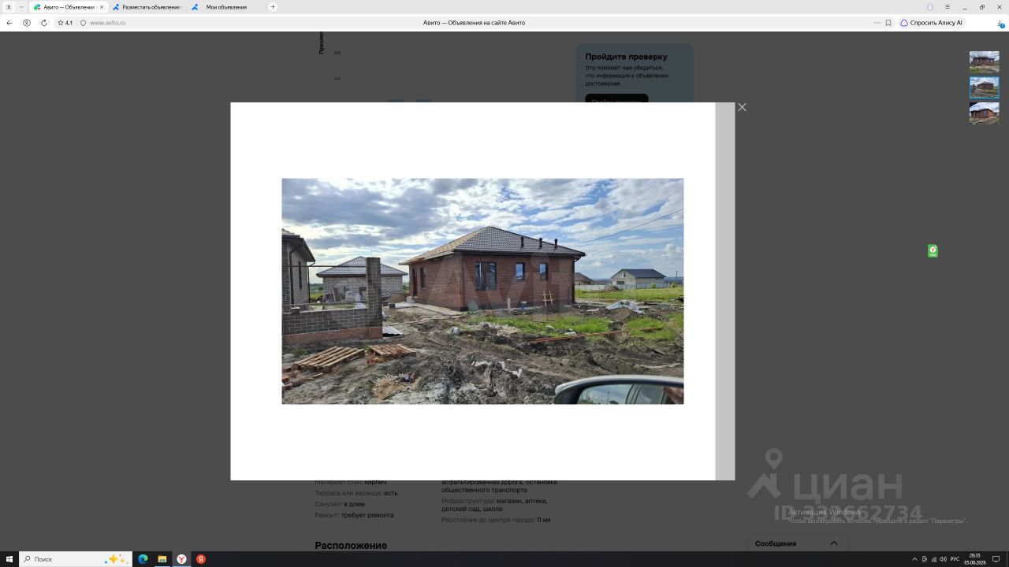Open the Windows notification center
Image resolution: width=1009 pixels, height=567 pixels.
click(x=996, y=559)
